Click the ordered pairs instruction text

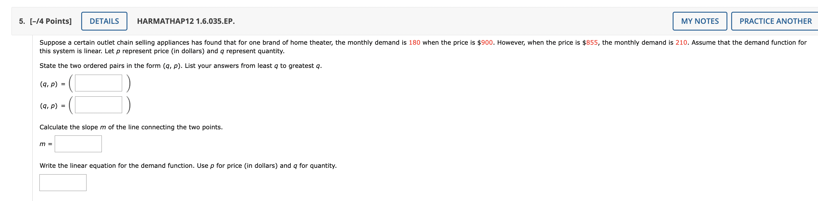coord(180,66)
